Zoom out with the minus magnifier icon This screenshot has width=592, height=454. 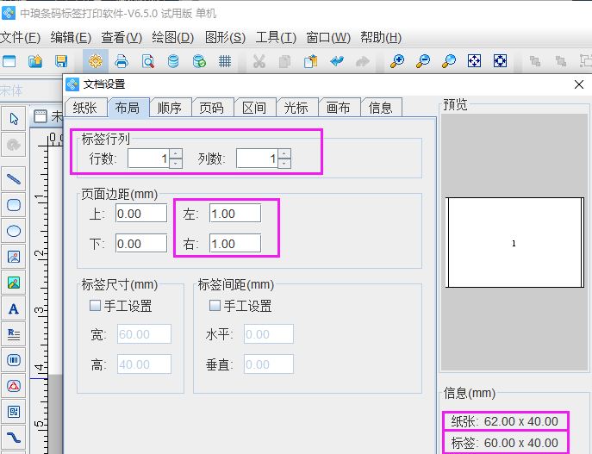coord(423,61)
